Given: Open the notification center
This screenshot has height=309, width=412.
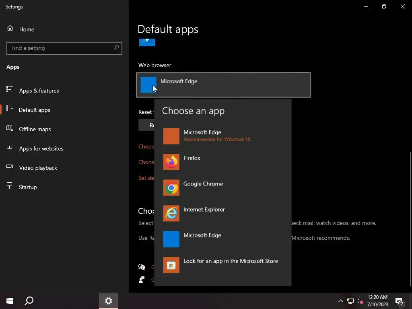Looking at the screenshot, I should pyautogui.click(x=399, y=301).
